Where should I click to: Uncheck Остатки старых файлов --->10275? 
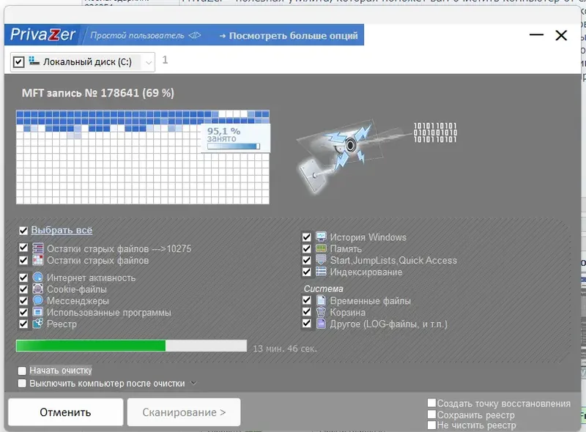(x=23, y=248)
